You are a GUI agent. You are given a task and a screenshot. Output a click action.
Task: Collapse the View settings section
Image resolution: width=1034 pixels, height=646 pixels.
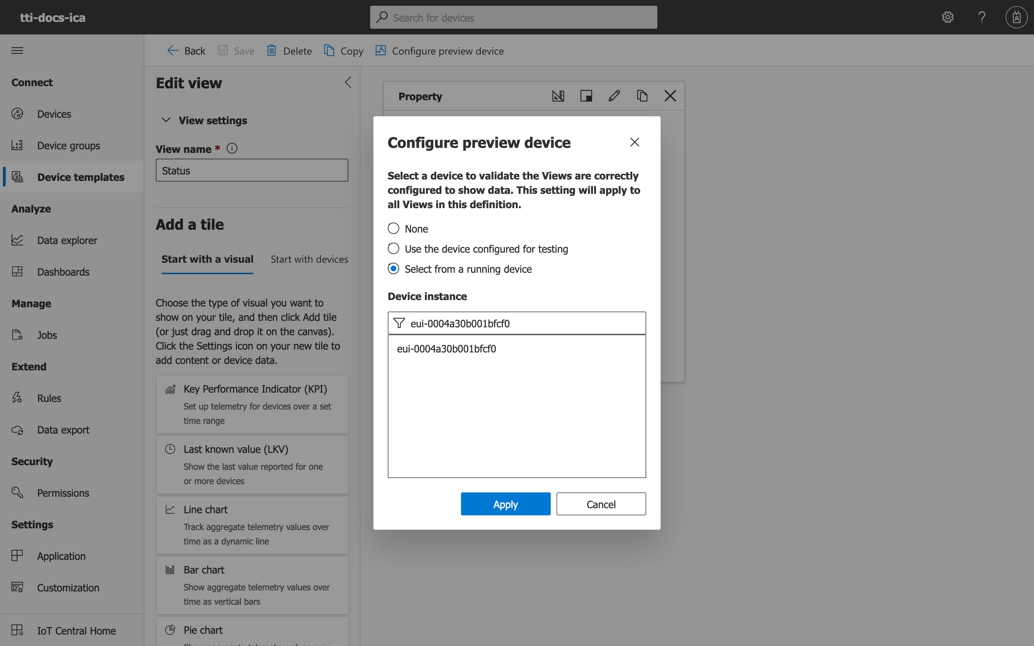pyautogui.click(x=166, y=120)
